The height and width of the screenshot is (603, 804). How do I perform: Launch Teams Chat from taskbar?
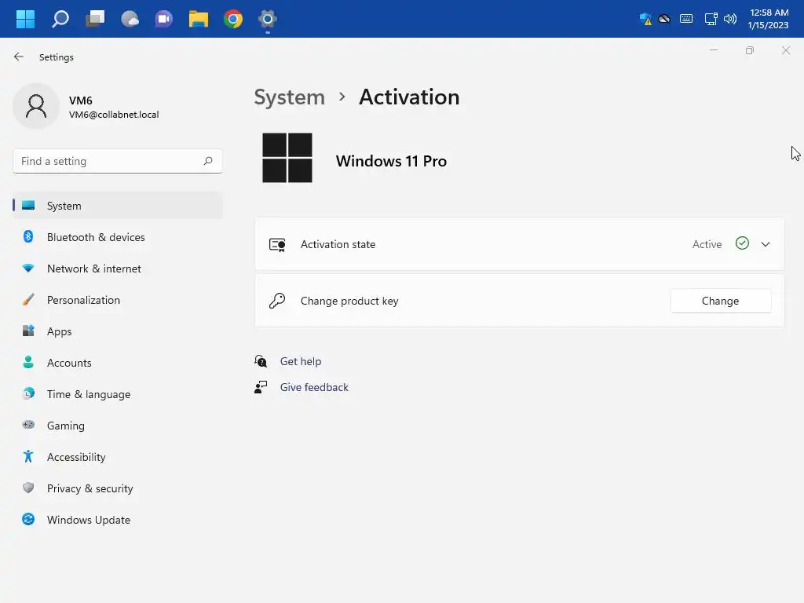tap(164, 19)
